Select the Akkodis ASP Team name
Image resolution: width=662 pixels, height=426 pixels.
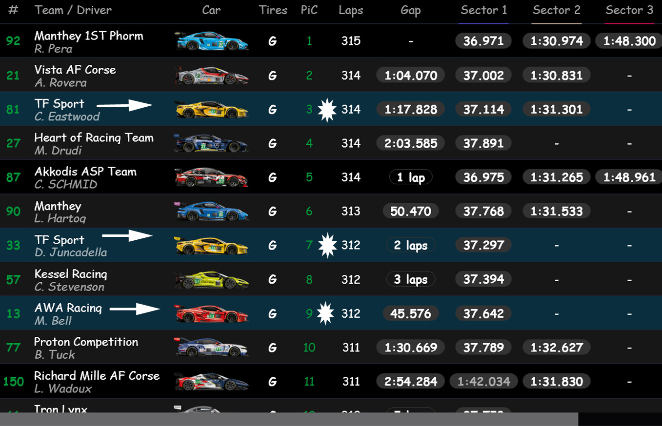(85, 172)
